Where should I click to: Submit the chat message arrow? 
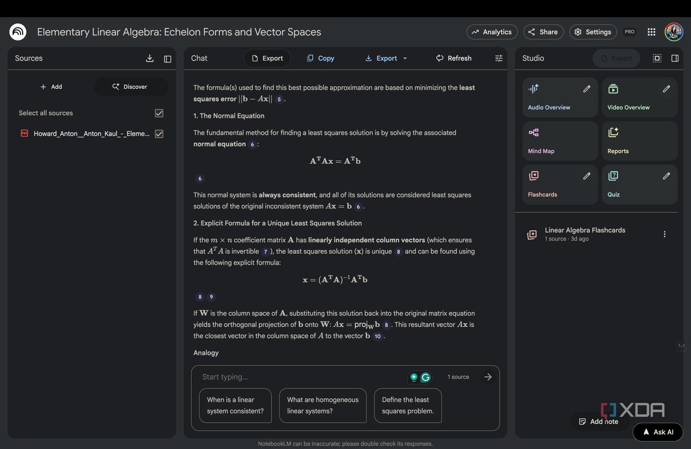(488, 377)
